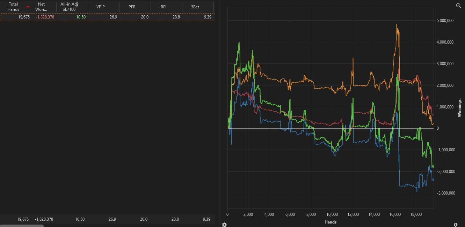Sort by Net Won column header
The height and width of the screenshot is (227, 465).
[x=41, y=7]
